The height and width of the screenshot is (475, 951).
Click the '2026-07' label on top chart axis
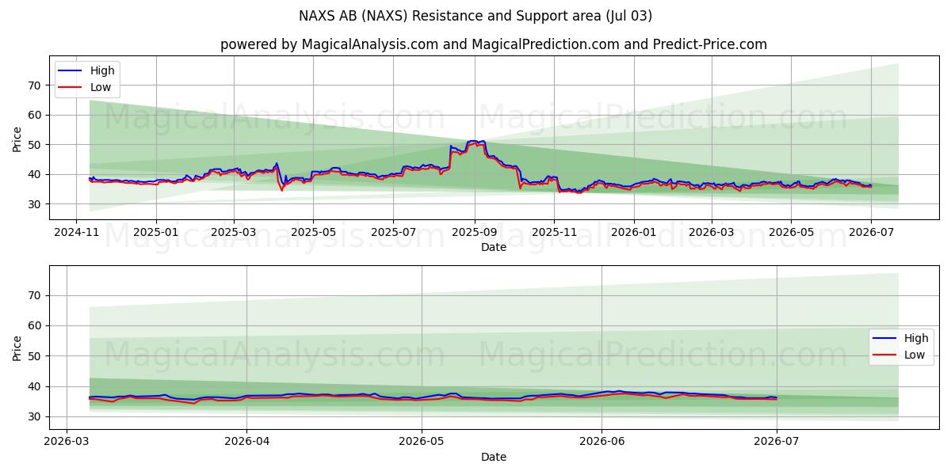coord(870,233)
